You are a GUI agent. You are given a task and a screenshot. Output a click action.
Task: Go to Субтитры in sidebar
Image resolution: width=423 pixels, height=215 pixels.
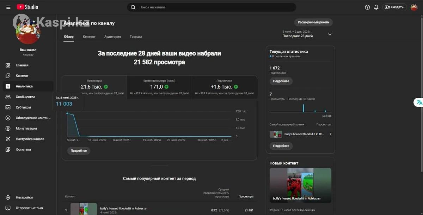coord(23,107)
